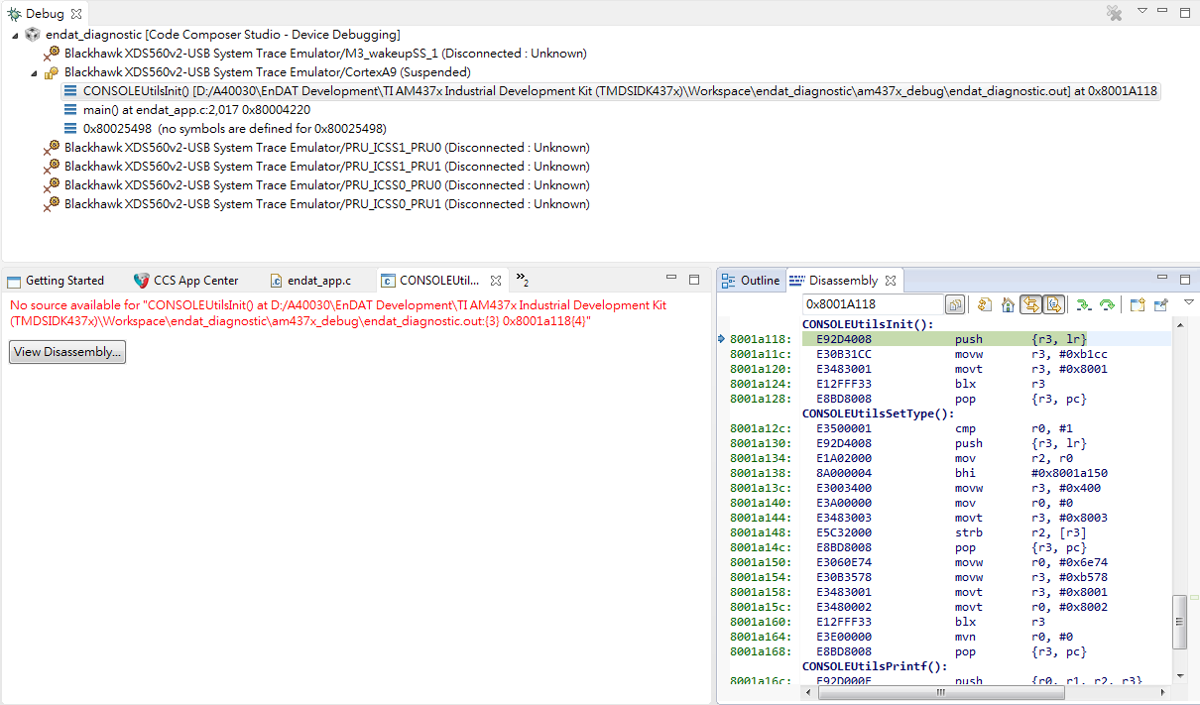Collapse the endat_diagnostic launch node
Screen dimensions: 1200x705
[15, 35]
